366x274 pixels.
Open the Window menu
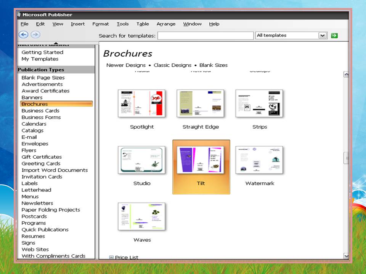pyautogui.click(x=192, y=24)
